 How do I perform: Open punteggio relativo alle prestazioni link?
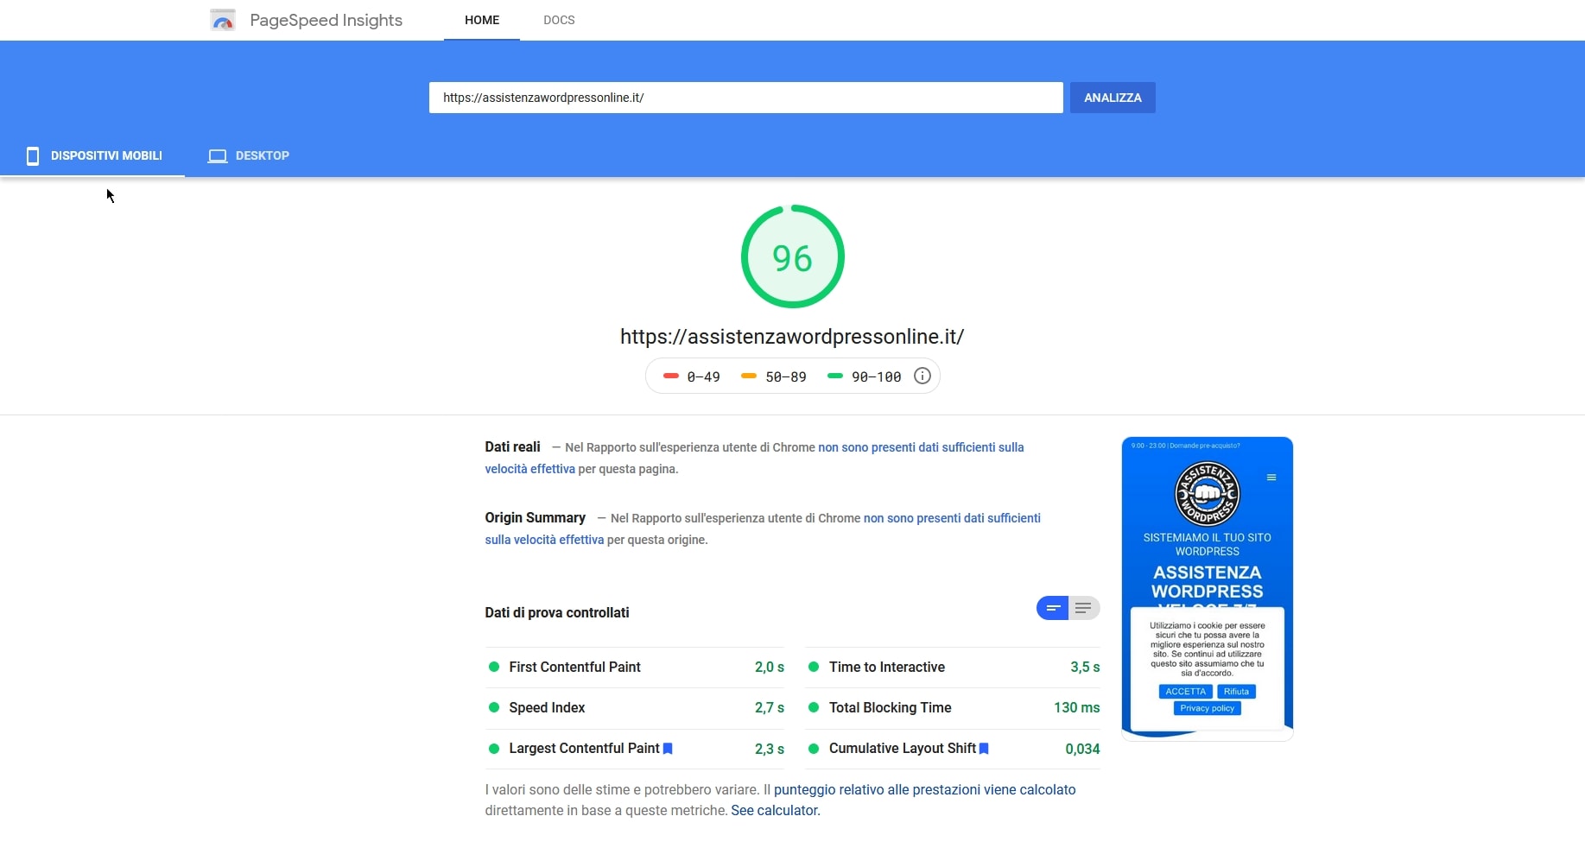pos(924,789)
